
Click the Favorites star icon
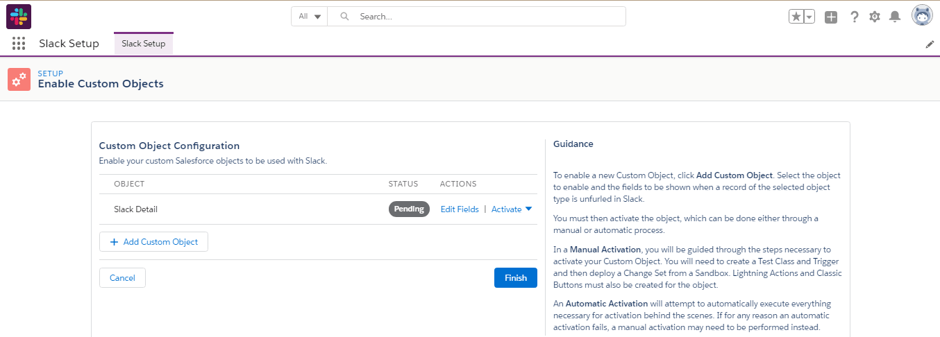pos(796,17)
